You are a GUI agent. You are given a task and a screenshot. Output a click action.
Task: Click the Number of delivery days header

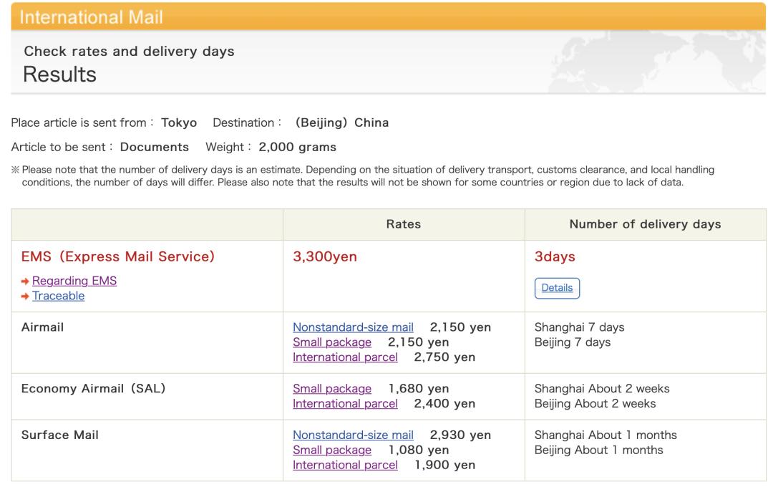pos(645,224)
